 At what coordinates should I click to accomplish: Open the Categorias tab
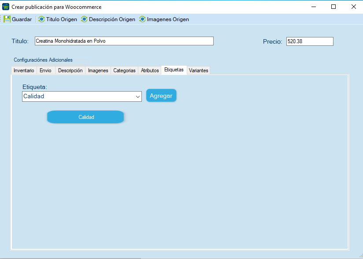tap(124, 70)
